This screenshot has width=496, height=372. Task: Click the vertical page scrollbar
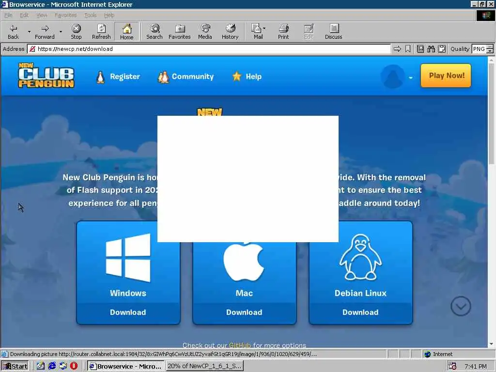[491, 114]
